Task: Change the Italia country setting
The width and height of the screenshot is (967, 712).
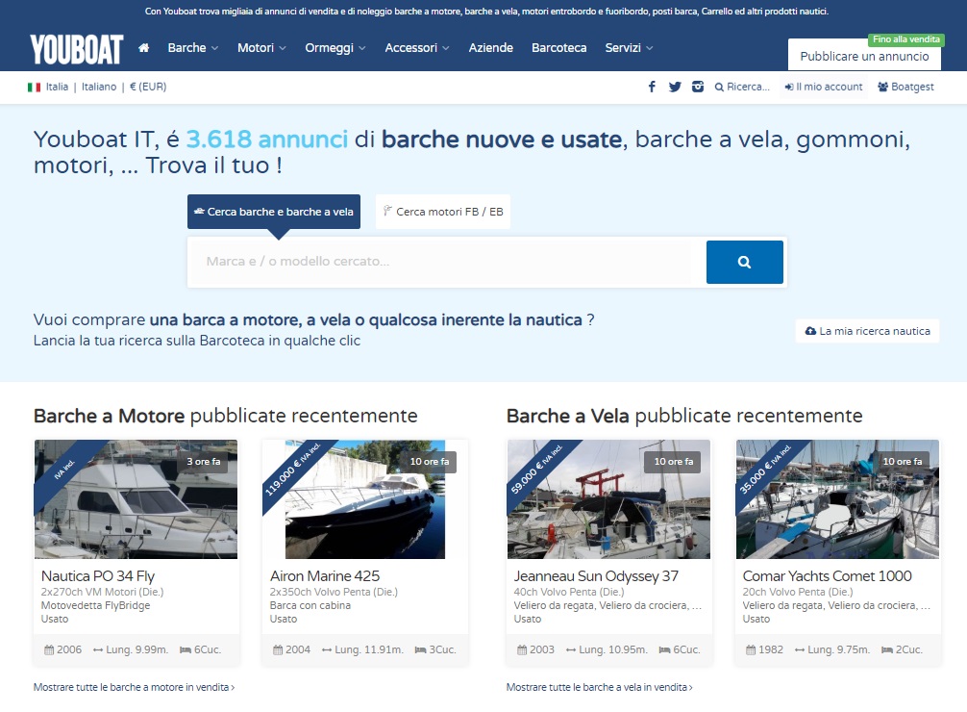Action: 57,87
